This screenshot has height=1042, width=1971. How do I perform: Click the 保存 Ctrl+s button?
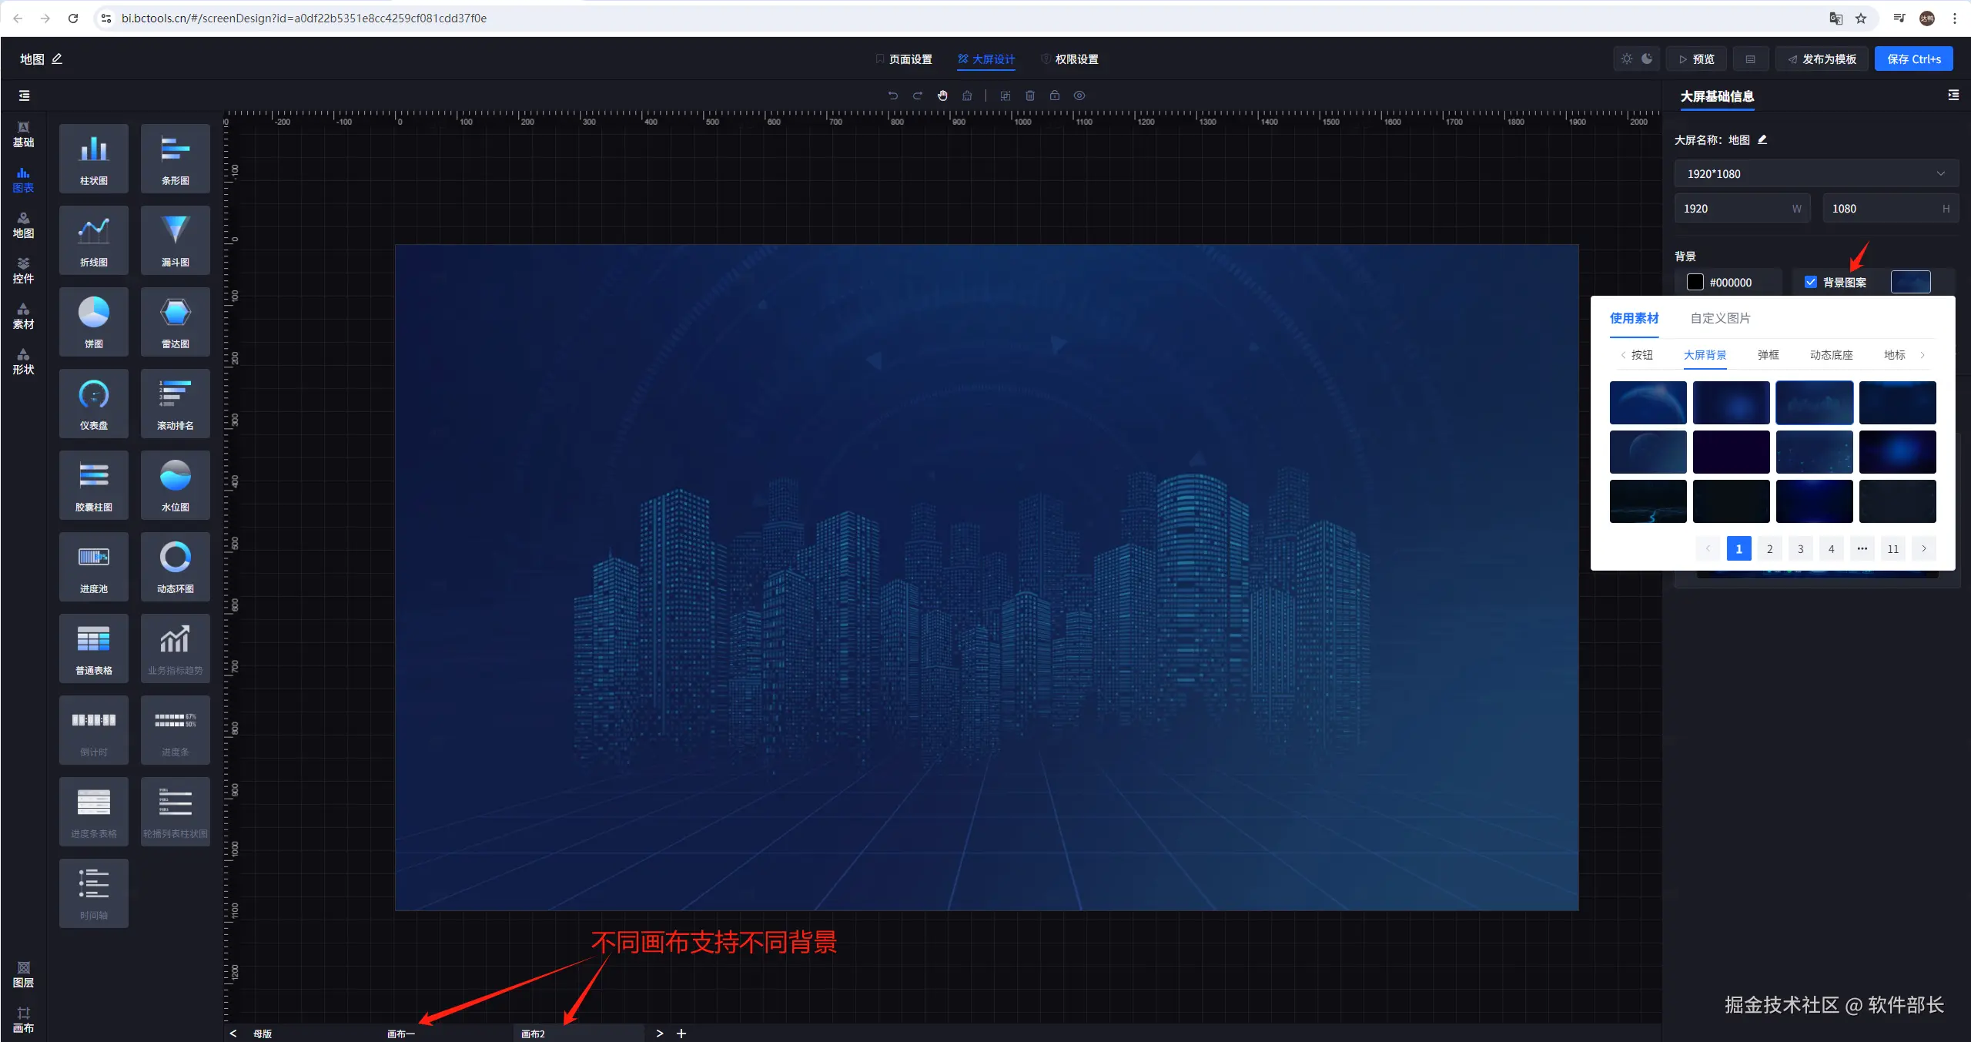pos(1913,59)
